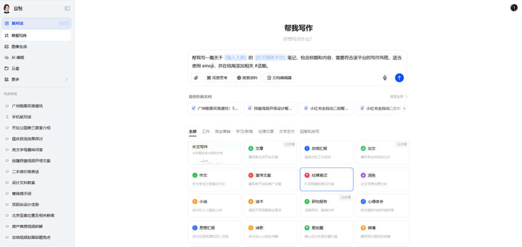Open 图像生成 in the sidebar
Screen dimensions: 522x247
[36, 46]
